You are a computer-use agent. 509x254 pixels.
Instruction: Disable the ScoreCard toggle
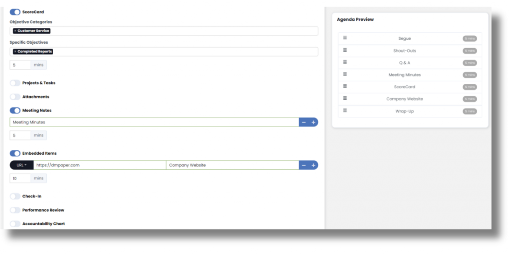15,12
